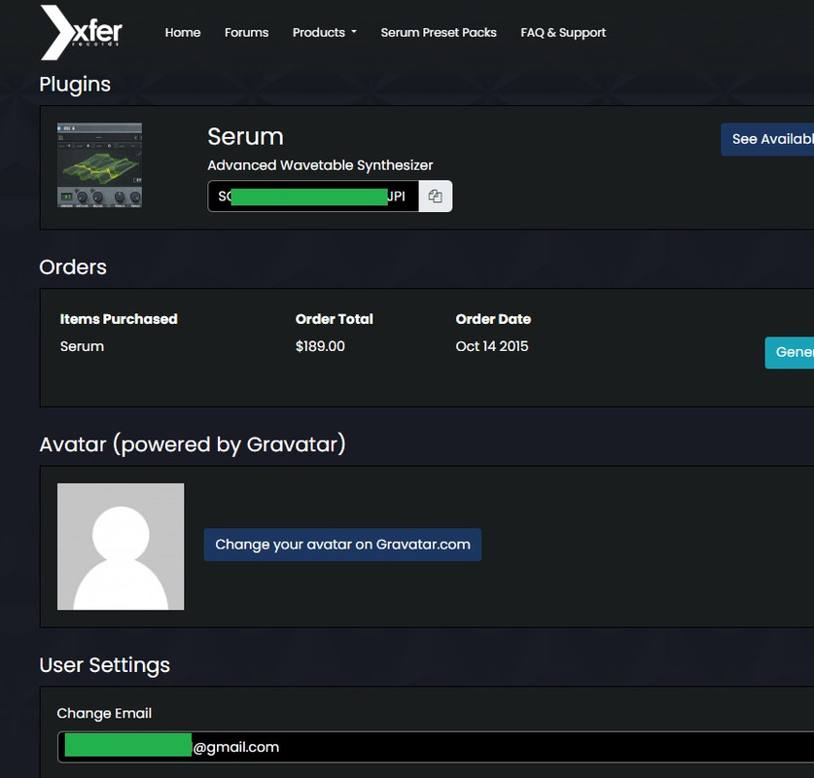Click the User Settings heading
This screenshot has height=778, width=814.
tap(105, 665)
